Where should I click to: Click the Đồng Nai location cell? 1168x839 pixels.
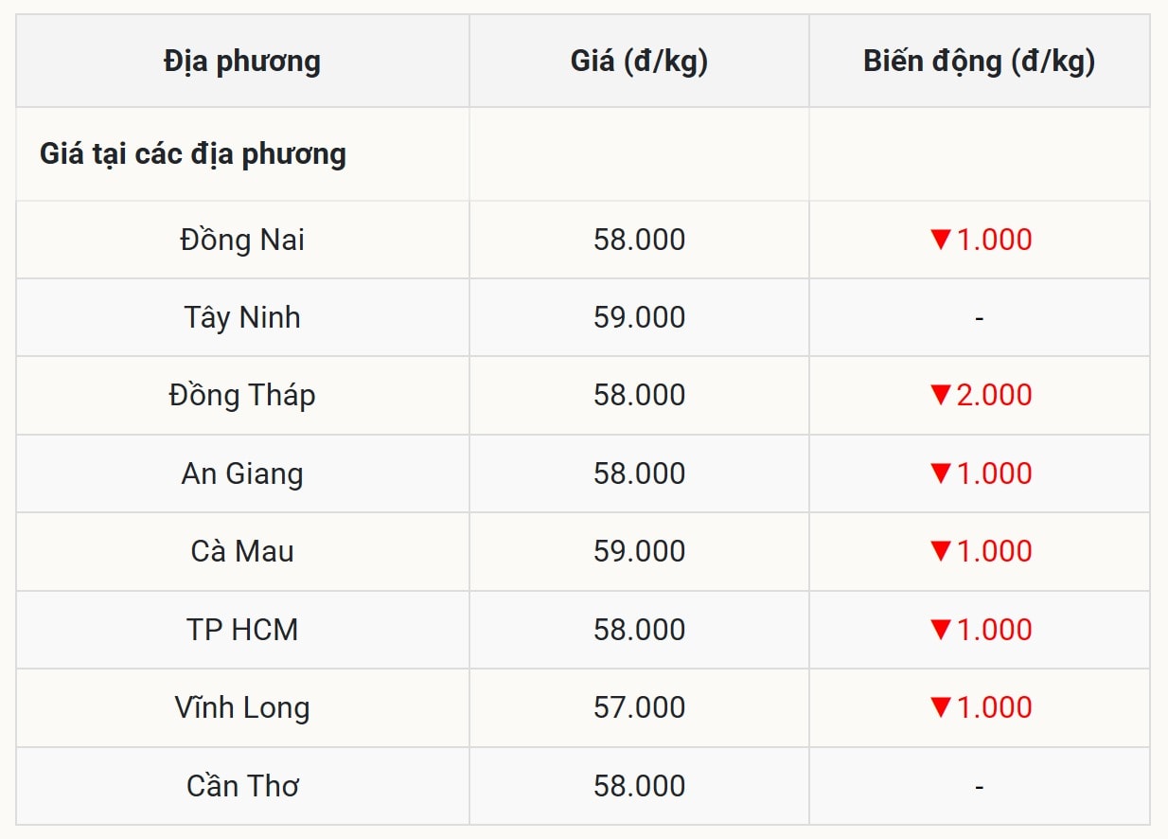pos(242,240)
